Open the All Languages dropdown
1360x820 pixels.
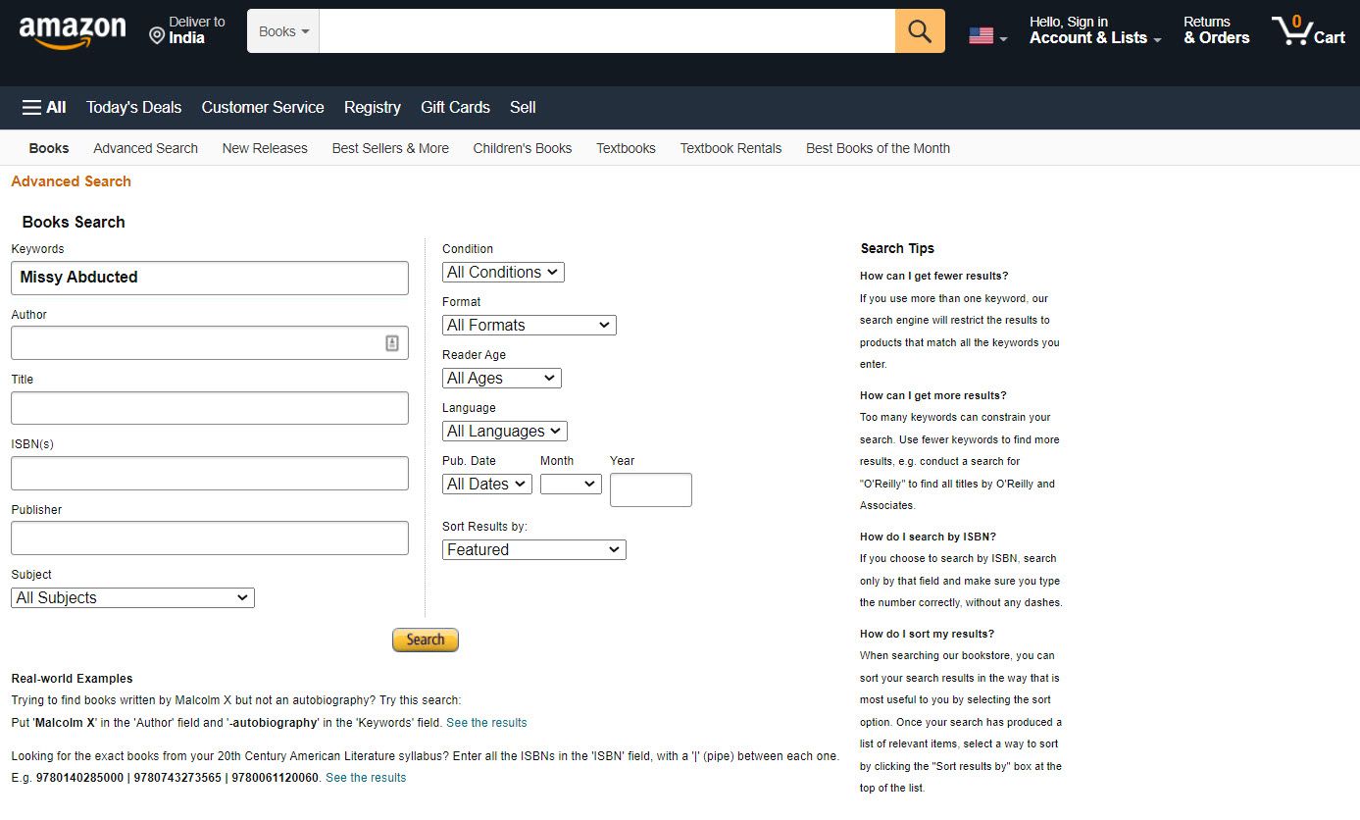pyautogui.click(x=504, y=431)
